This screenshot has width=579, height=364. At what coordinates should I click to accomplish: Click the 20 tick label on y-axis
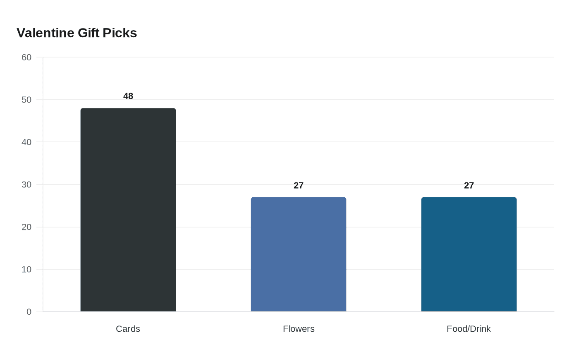26,227
